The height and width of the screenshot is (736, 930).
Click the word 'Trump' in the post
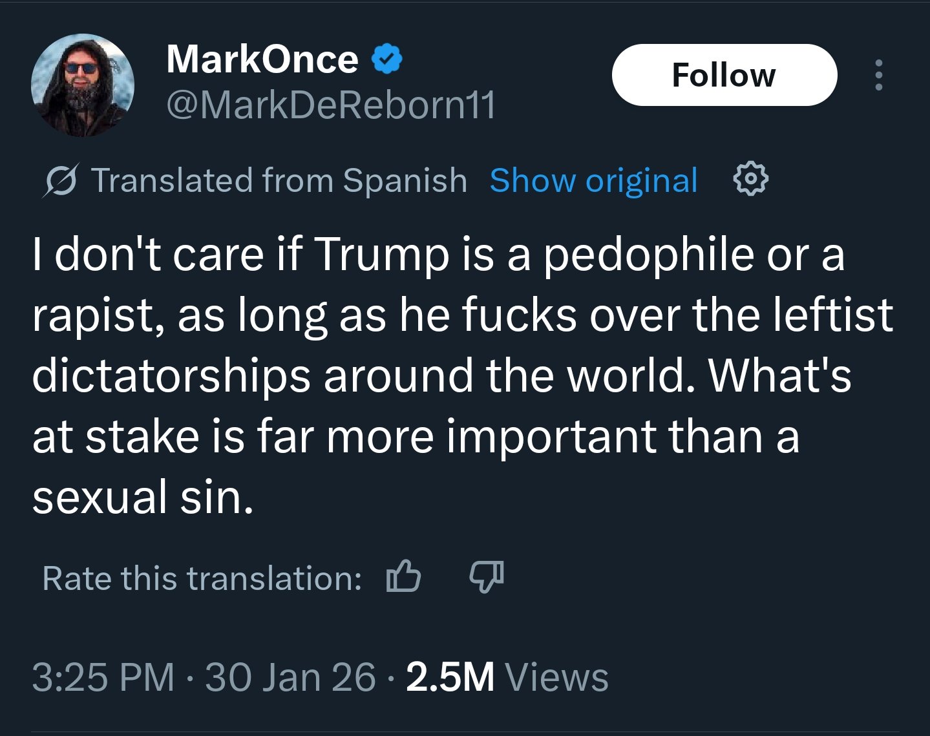coord(381,254)
